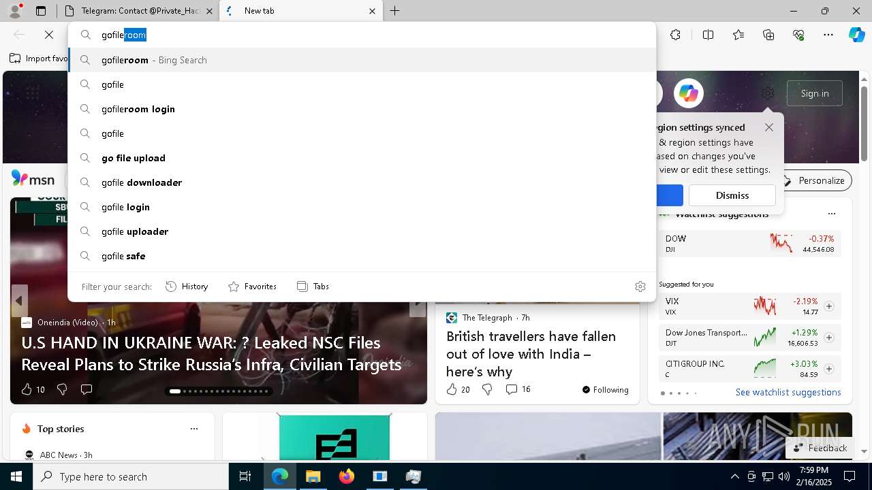Close the Telegram Contact tab
This screenshot has width=872, height=490.
coord(210,11)
